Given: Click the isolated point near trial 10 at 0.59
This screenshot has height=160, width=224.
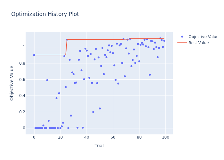Looking at the screenshot, I should (x=47, y=80).
